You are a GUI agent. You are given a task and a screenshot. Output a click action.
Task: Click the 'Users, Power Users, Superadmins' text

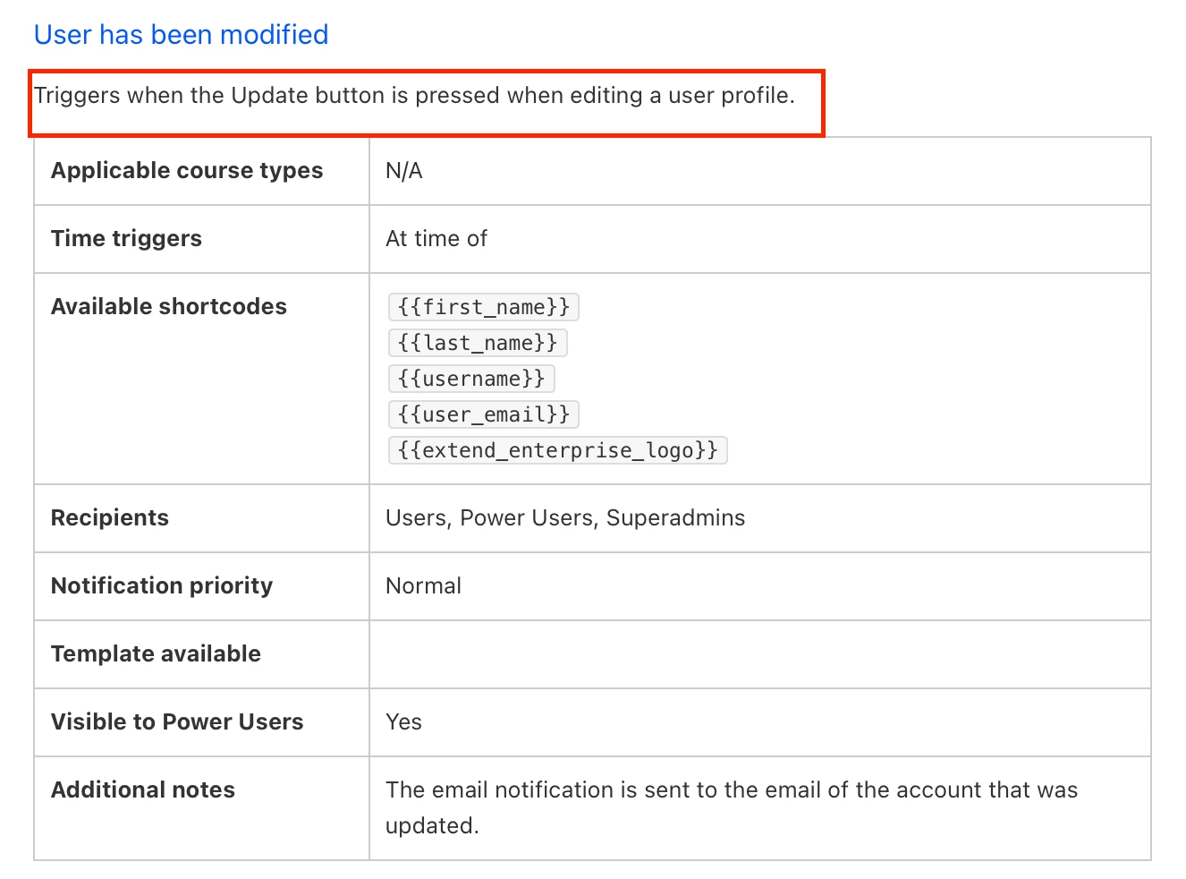[x=565, y=518]
